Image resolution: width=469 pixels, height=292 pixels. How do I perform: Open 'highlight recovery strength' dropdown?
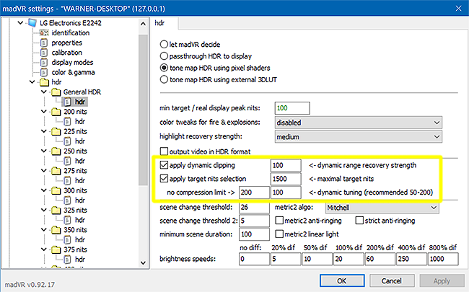pyautogui.click(x=359, y=137)
